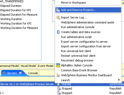The height and width of the screenshot is (95, 124).
Task: Select Restart universal test client
Action: tap(88, 56)
